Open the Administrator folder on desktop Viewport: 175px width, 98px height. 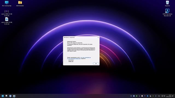click(20, 4)
